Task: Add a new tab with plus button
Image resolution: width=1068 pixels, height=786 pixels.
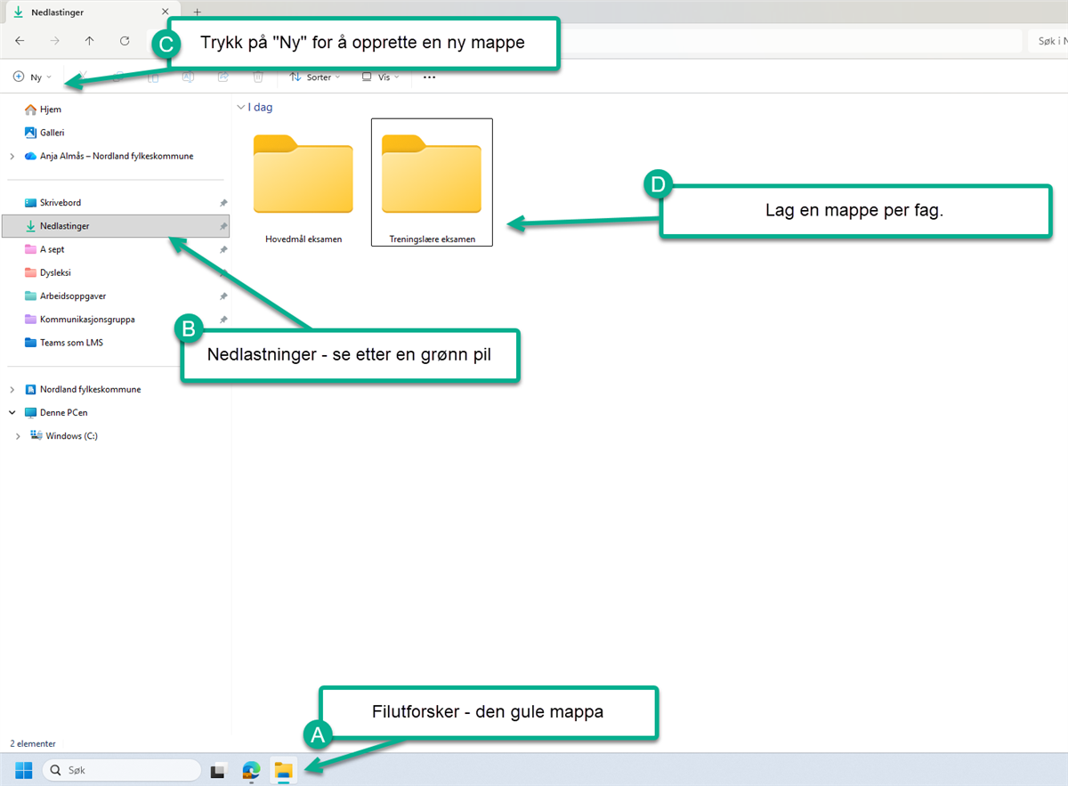Action: point(197,12)
